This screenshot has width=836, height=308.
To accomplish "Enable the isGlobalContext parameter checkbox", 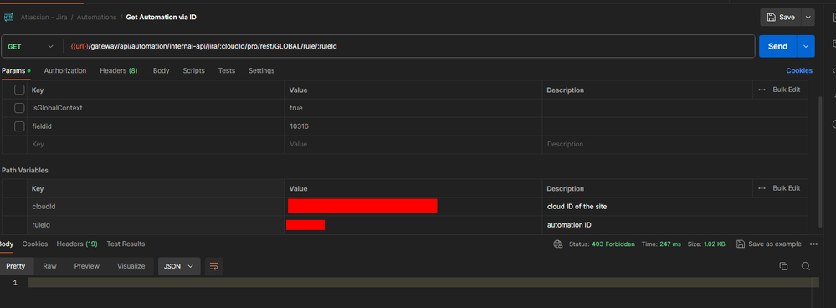I will point(19,108).
